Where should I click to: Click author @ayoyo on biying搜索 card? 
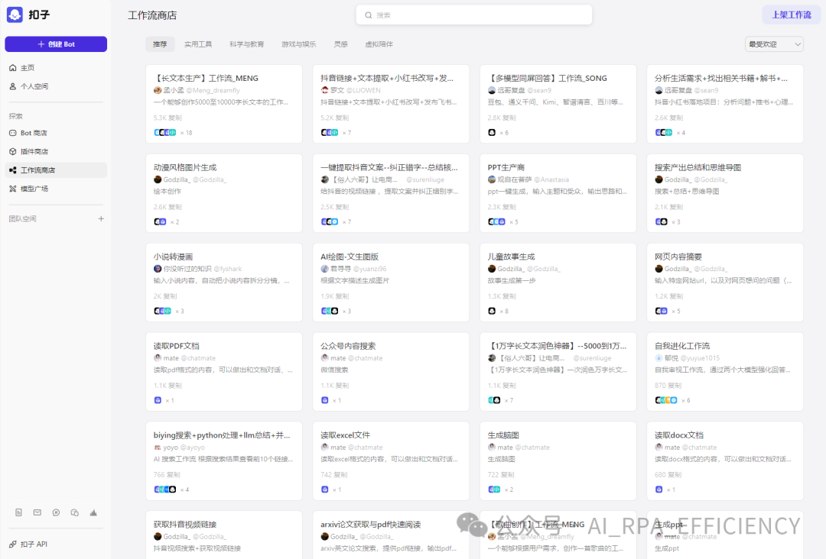click(192, 448)
